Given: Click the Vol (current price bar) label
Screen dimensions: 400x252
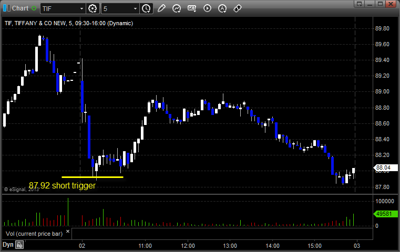Looking at the screenshot, I should click(34, 234).
